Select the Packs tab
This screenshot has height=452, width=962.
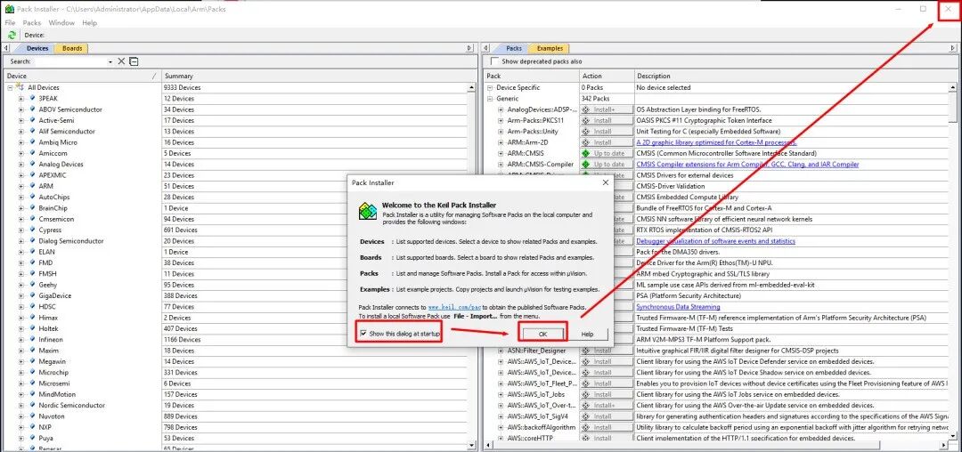514,48
